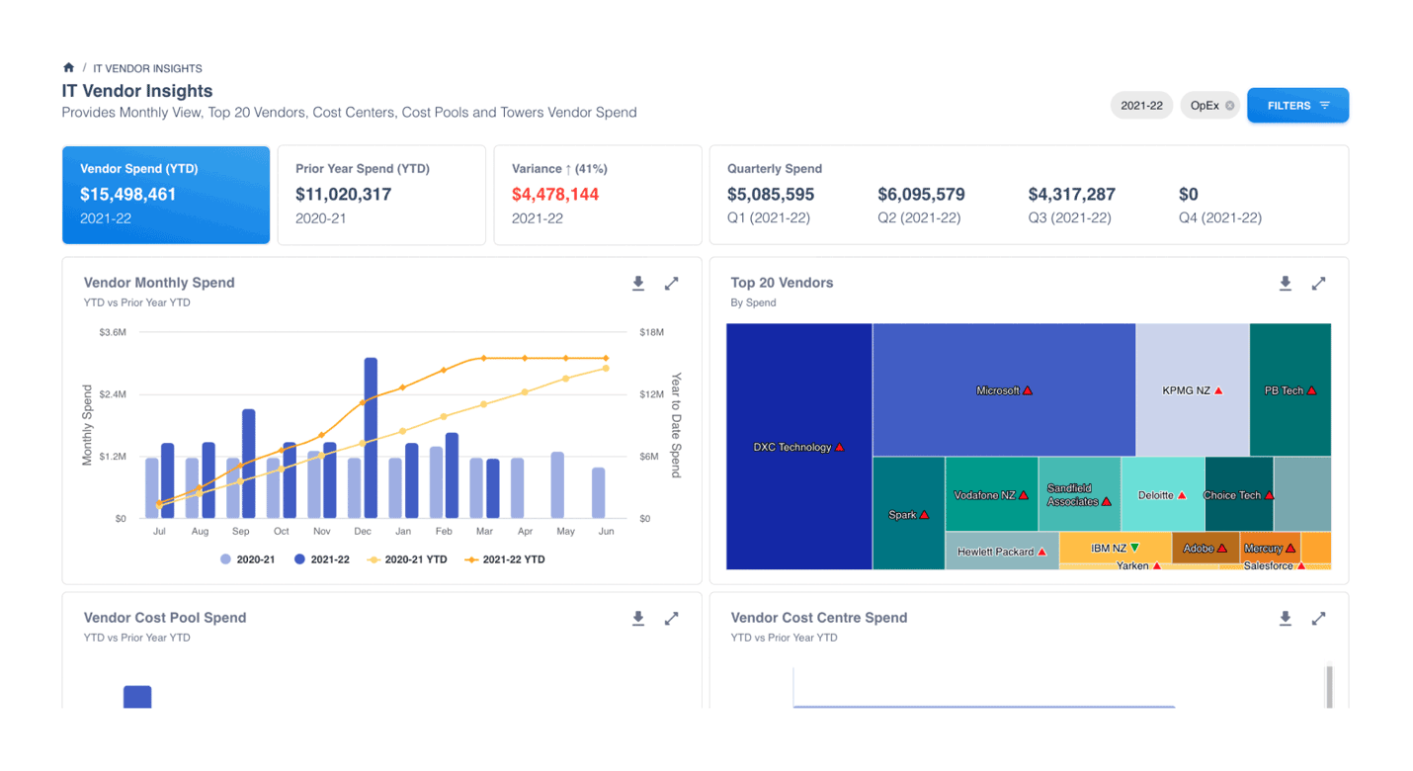Click the IBM NZ treemap tile
1413x771 pixels.
tap(1116, 547)
